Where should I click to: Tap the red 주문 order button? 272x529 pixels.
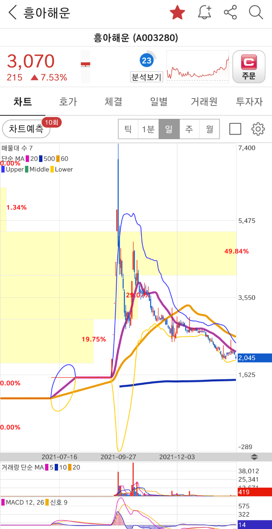(x=249, y=67)
